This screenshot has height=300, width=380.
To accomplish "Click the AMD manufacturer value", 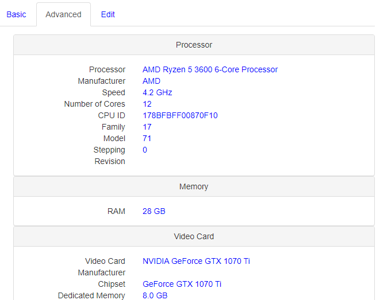I will point(151,81).
